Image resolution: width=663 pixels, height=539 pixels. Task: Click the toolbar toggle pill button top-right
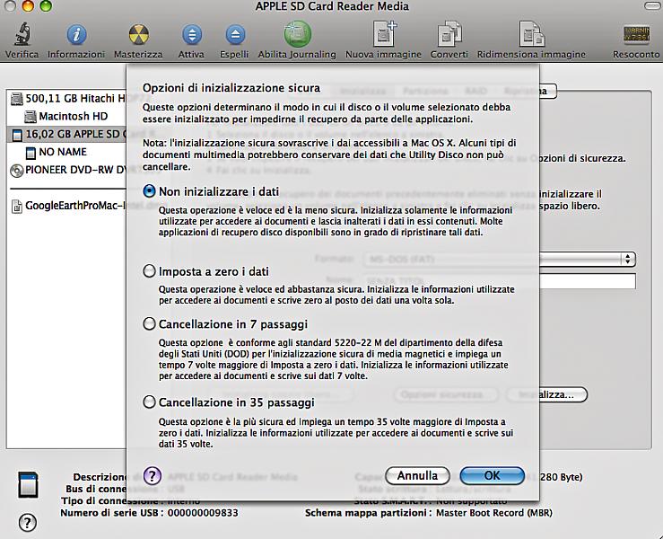pos(653,6)
